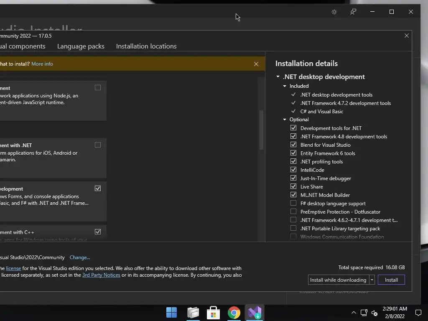
Task: Open the notification center icon
Action: [418, 313]
